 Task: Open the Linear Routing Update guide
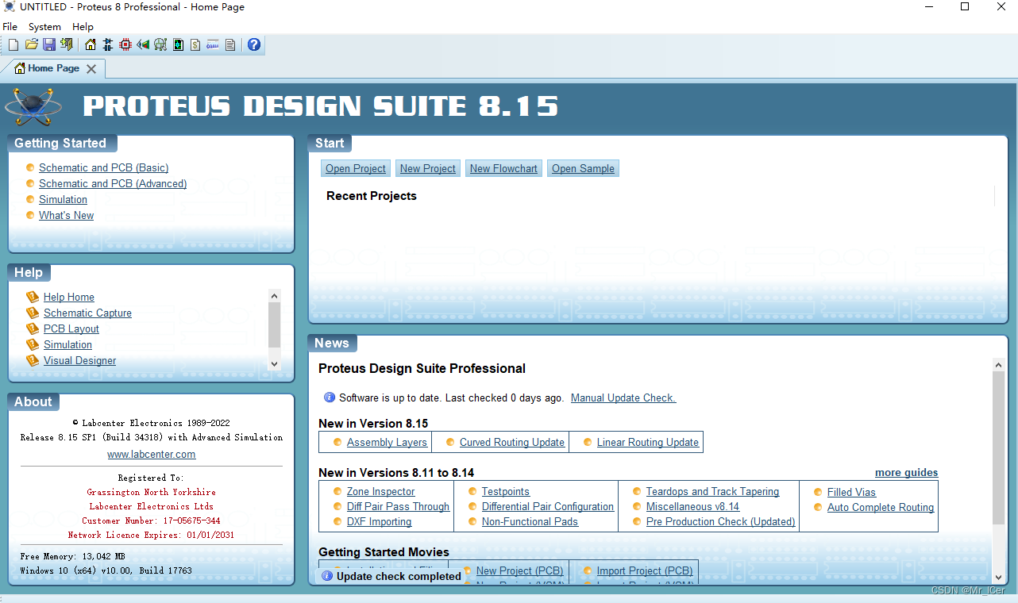point(648,442)
